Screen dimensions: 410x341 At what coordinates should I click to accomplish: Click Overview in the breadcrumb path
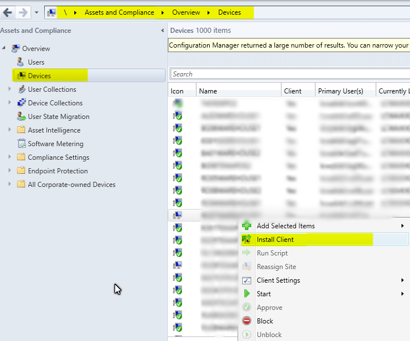point(186,12)
